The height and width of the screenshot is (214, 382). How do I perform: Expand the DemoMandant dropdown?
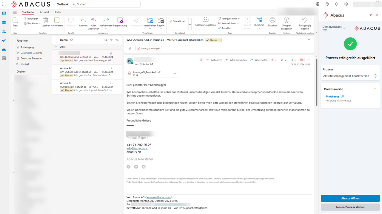pos(344,28)
